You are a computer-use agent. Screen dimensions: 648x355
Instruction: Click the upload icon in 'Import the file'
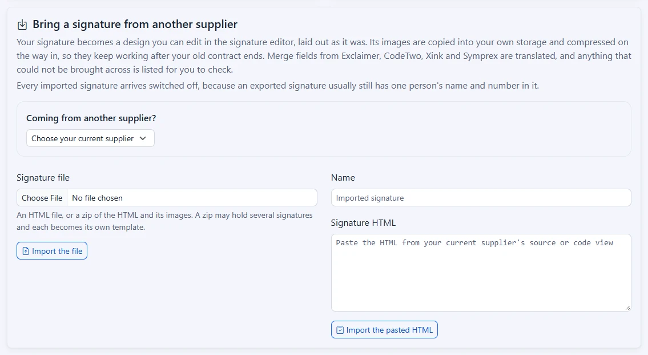(x=26, y=251)
